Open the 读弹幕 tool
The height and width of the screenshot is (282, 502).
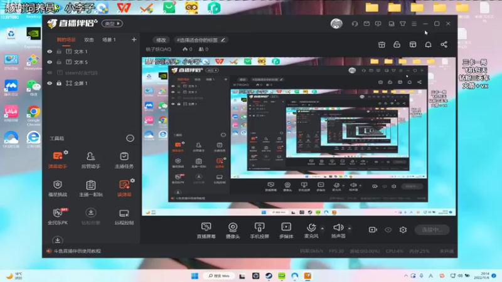(124, 188)
